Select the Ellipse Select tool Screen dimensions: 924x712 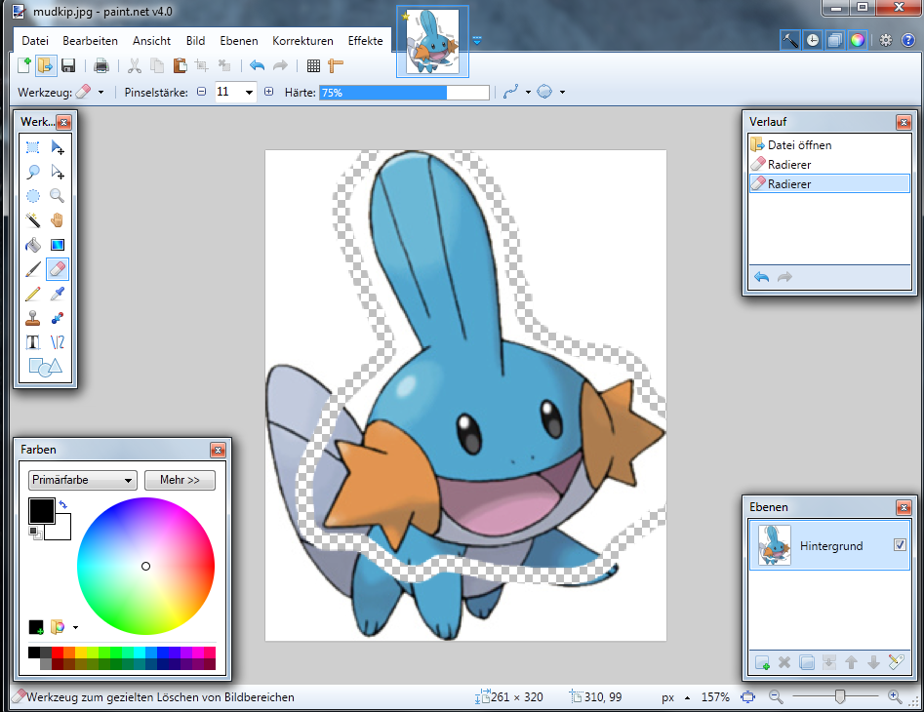click(x=33, y=196)
